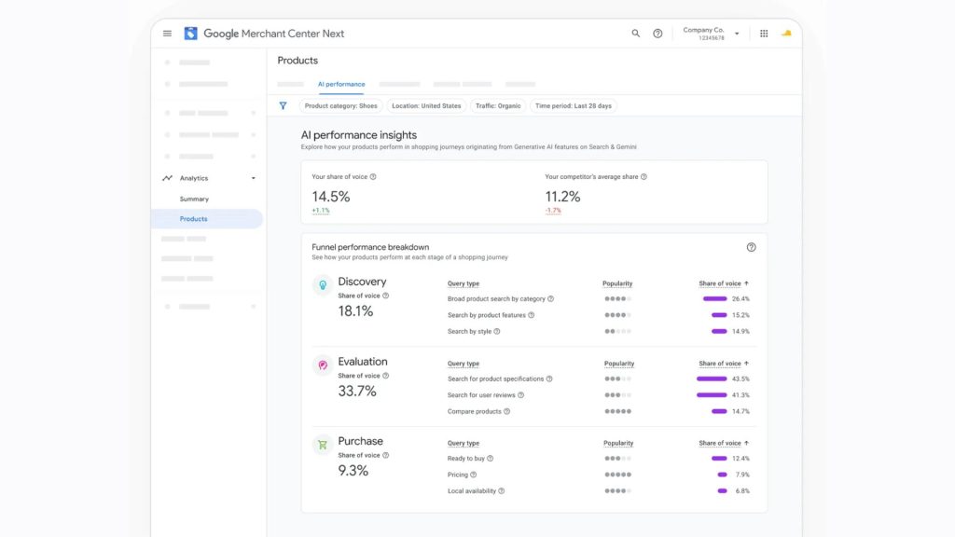Click info icon for Search by product features
This screenshot has width=955, height=537.
(x=531, y=315)
